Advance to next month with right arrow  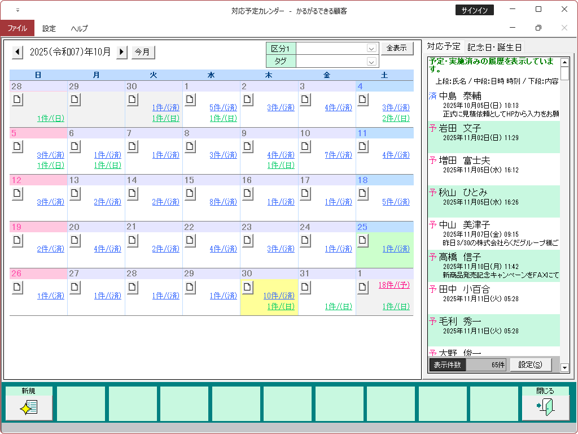[122, 52]
